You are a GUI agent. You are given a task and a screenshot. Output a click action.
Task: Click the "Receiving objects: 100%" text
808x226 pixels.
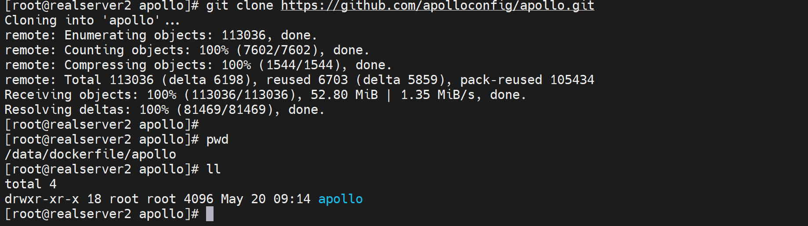click(90, 95)
